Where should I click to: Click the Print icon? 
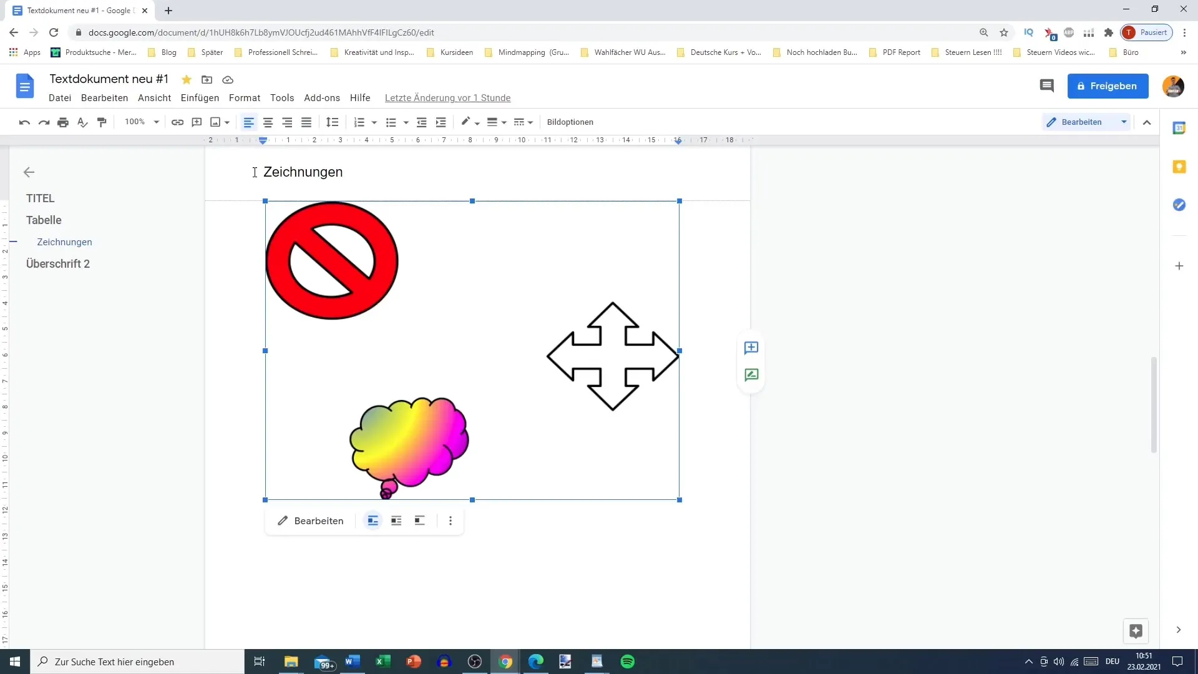point(63,122)
